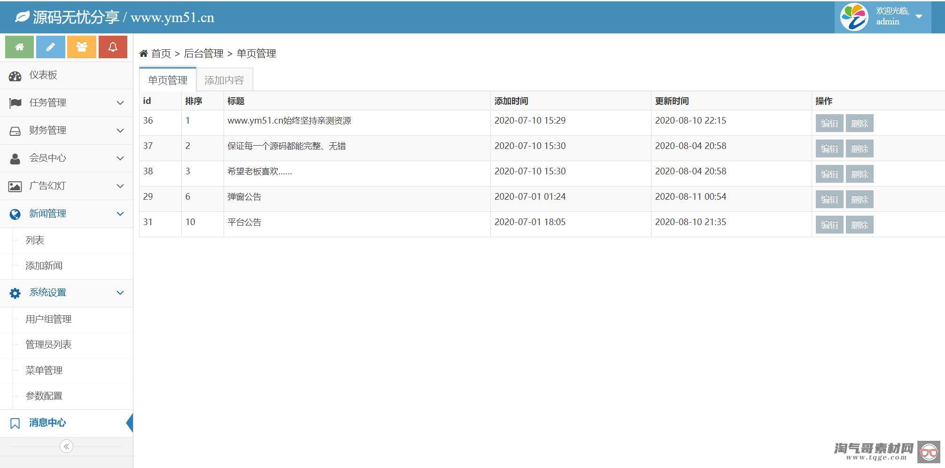945x468 pixels.
Task: Click the red bell notification icon
Action: click(113, 47)
